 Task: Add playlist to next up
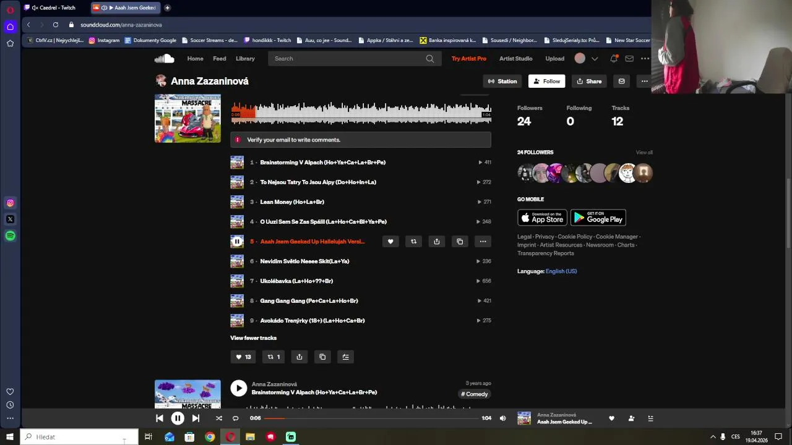click(x=345, y=357)
